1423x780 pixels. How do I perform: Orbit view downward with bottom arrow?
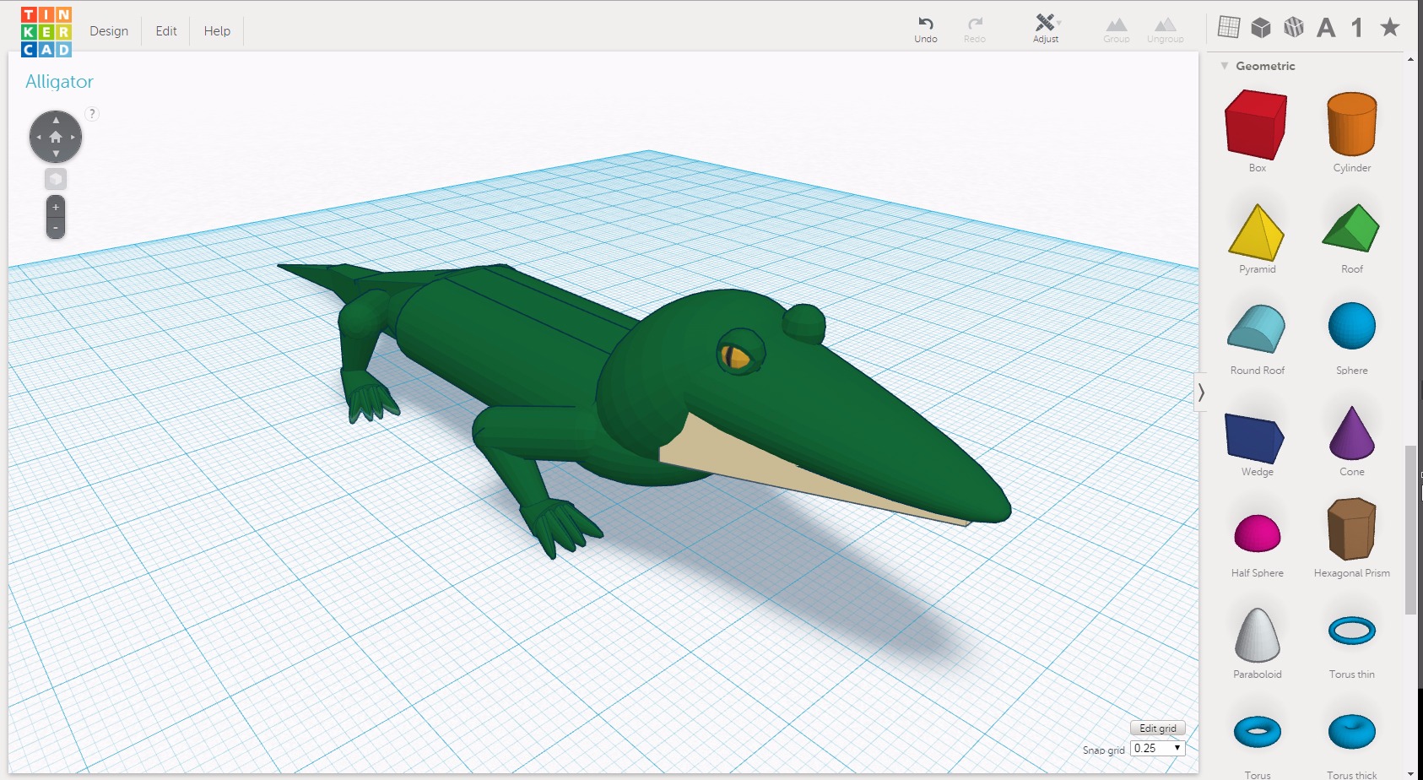tap(56, 154)
